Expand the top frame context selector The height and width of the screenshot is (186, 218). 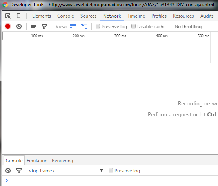point(66,170)
